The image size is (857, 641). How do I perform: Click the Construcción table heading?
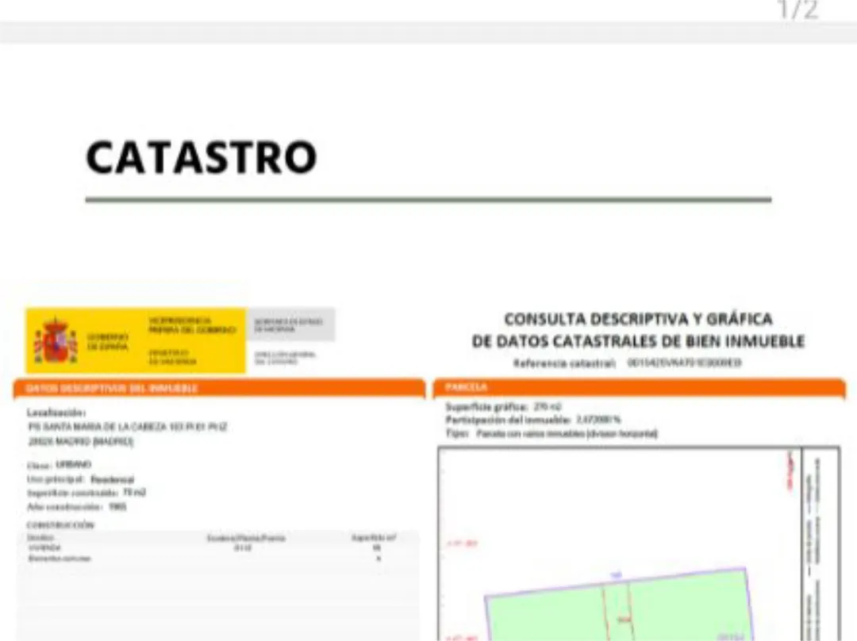[60, 525]
